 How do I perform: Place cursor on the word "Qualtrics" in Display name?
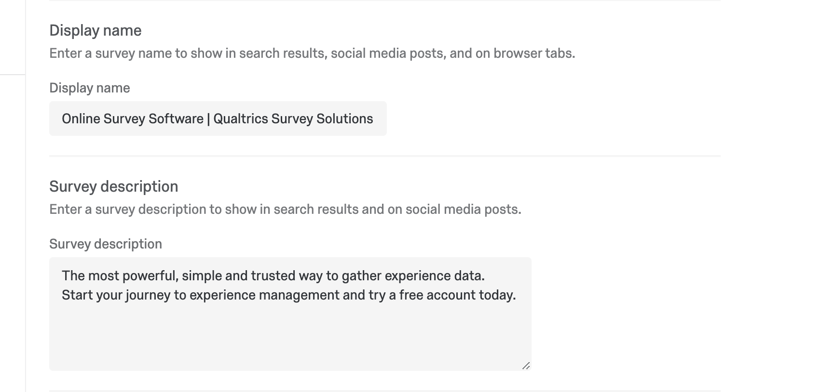point(240,119)
